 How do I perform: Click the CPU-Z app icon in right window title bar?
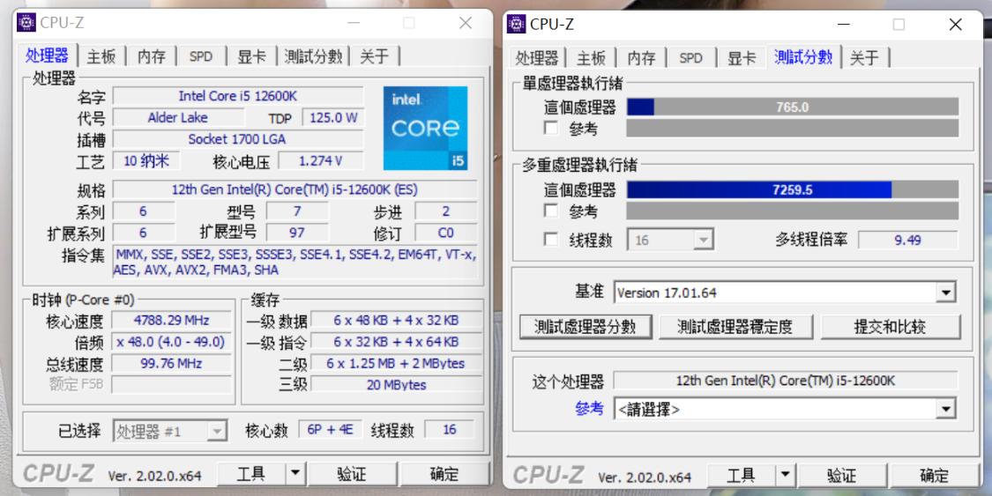(516, 24)
